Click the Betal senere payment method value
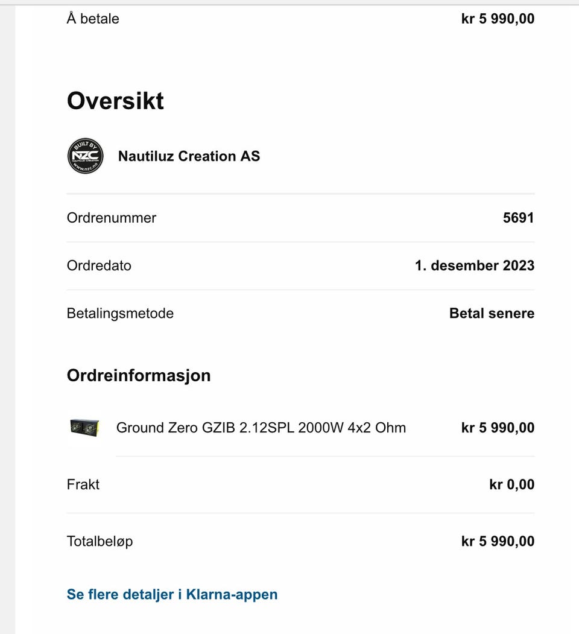The height and width of the screenshot is (634, 579). pos(492,313)
